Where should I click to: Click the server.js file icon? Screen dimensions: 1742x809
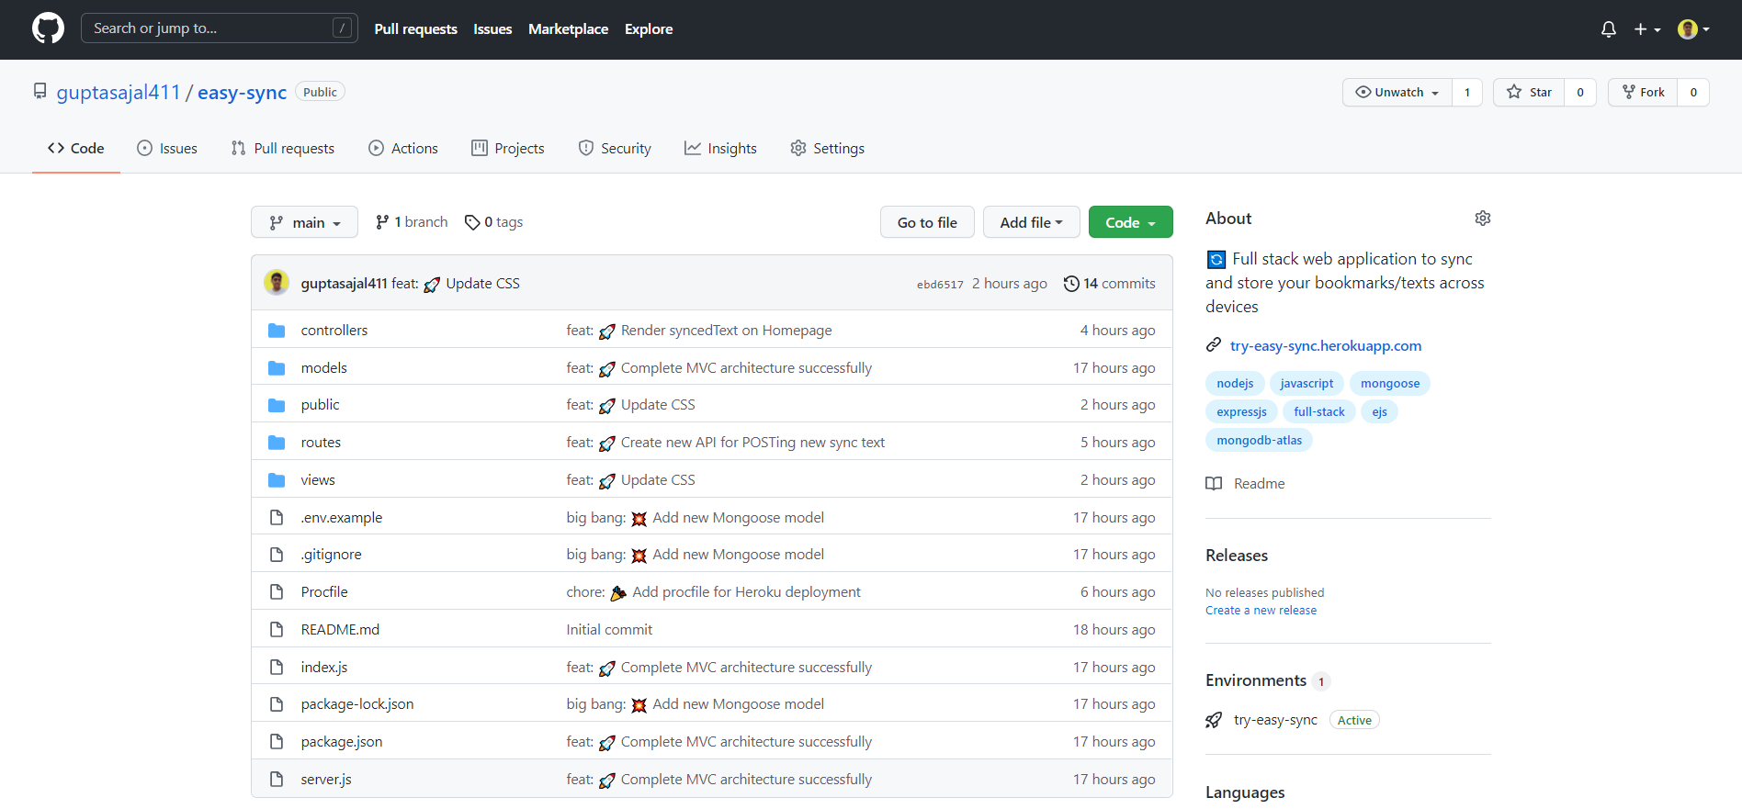pos(277,780)
